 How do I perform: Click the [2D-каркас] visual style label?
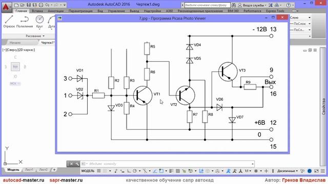click(x=27, y=50)
